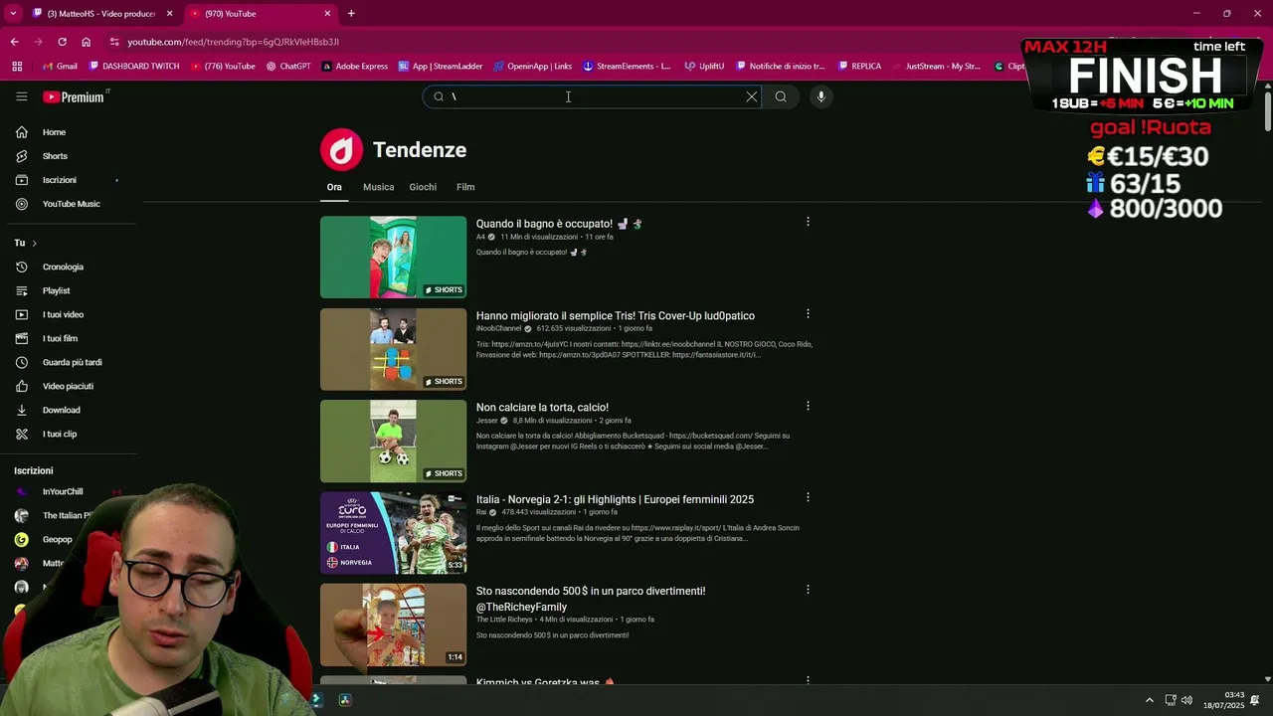Open YouTube Music from sidebar
1273x716 pixels.
point(71,204)
